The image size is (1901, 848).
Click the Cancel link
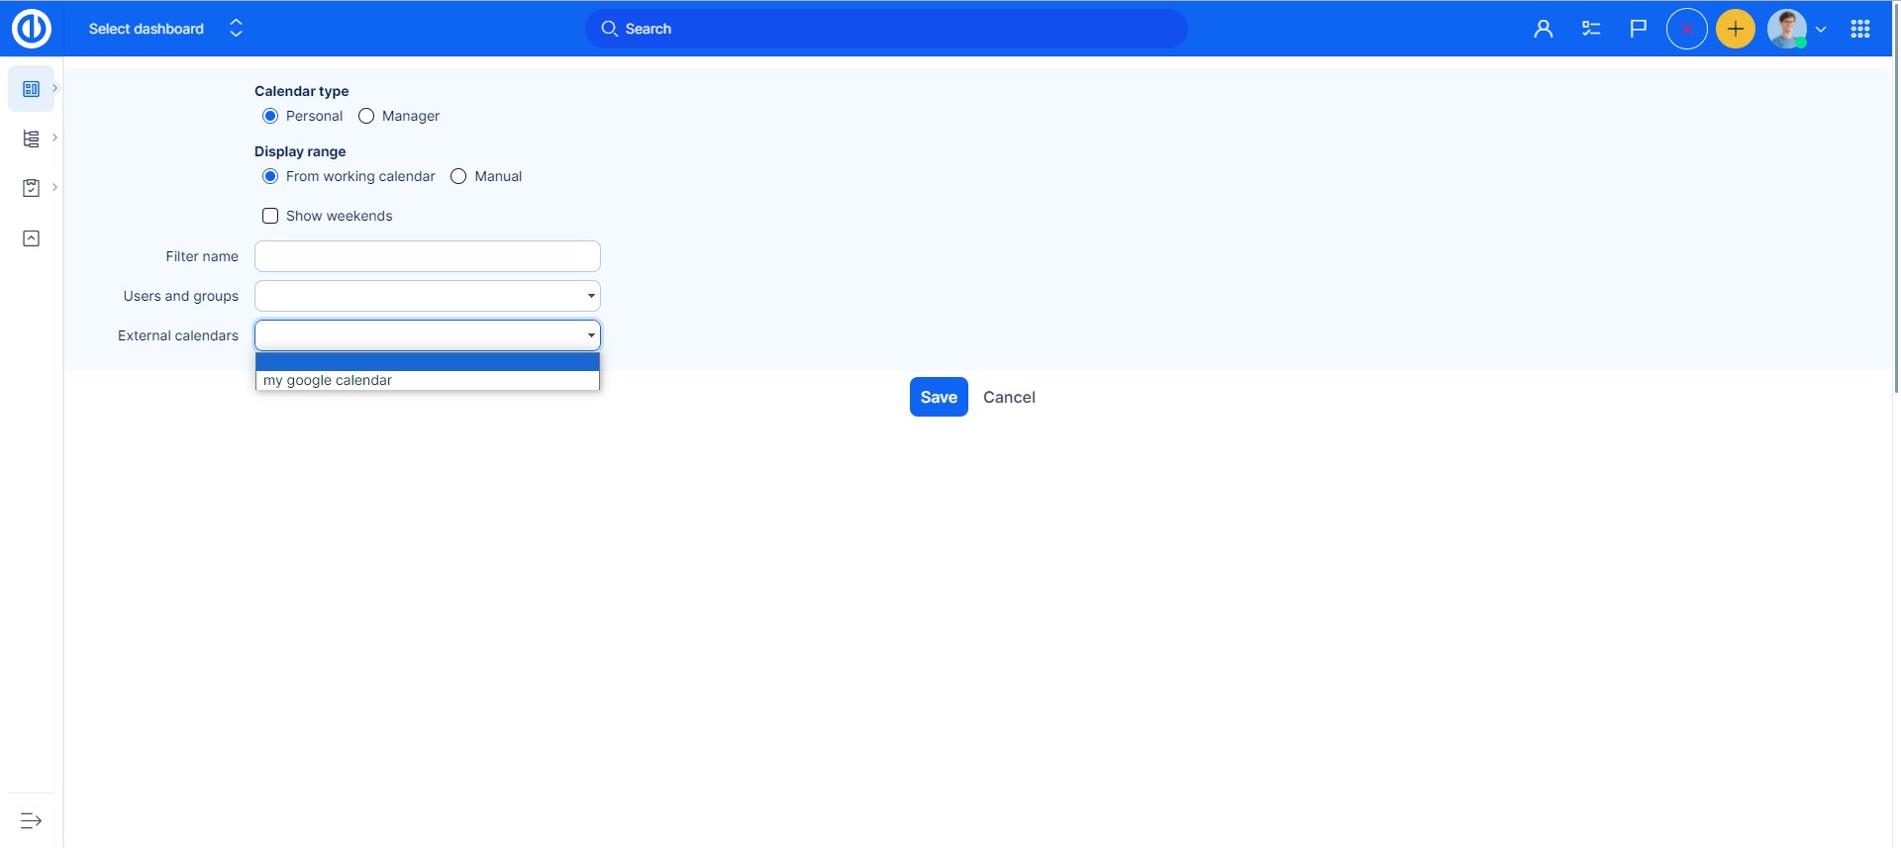pyautogui.click(x=1008, y=397)
